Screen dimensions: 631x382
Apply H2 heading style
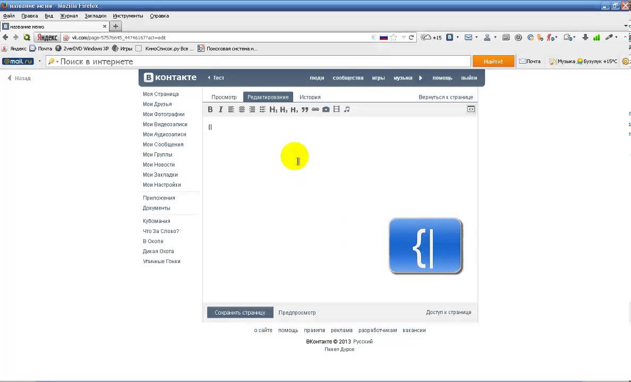pos(284,109)
